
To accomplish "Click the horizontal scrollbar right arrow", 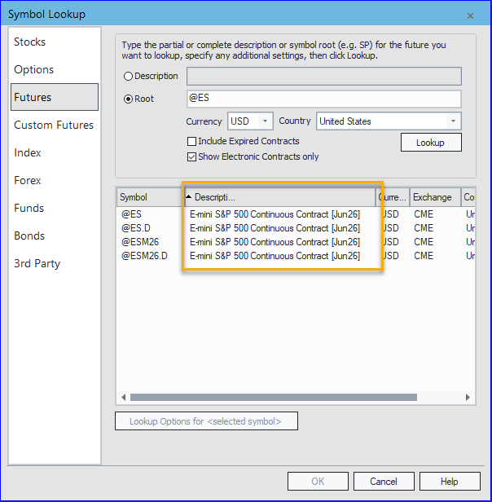I will 468,397.
